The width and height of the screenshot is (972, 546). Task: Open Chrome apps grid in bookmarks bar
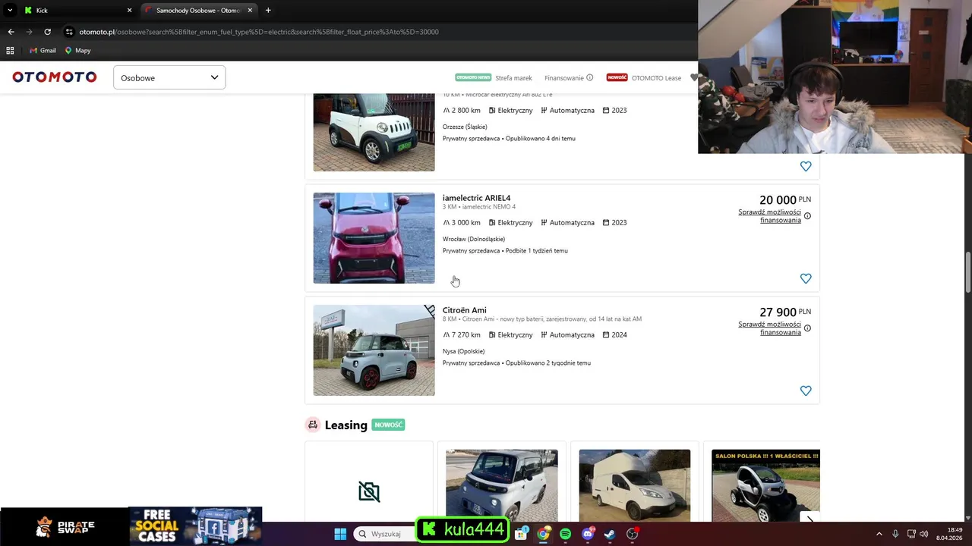click(x=10, y=50)
